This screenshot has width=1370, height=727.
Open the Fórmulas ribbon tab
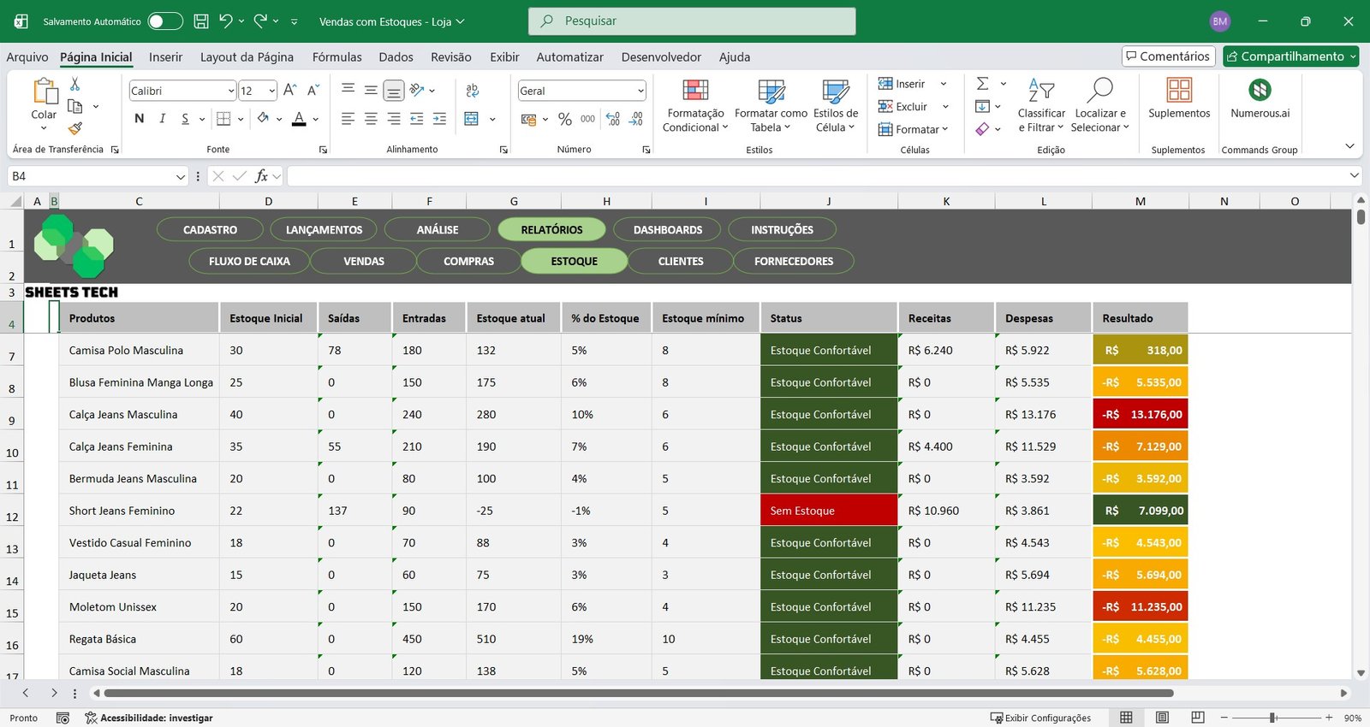pos(337,57)
